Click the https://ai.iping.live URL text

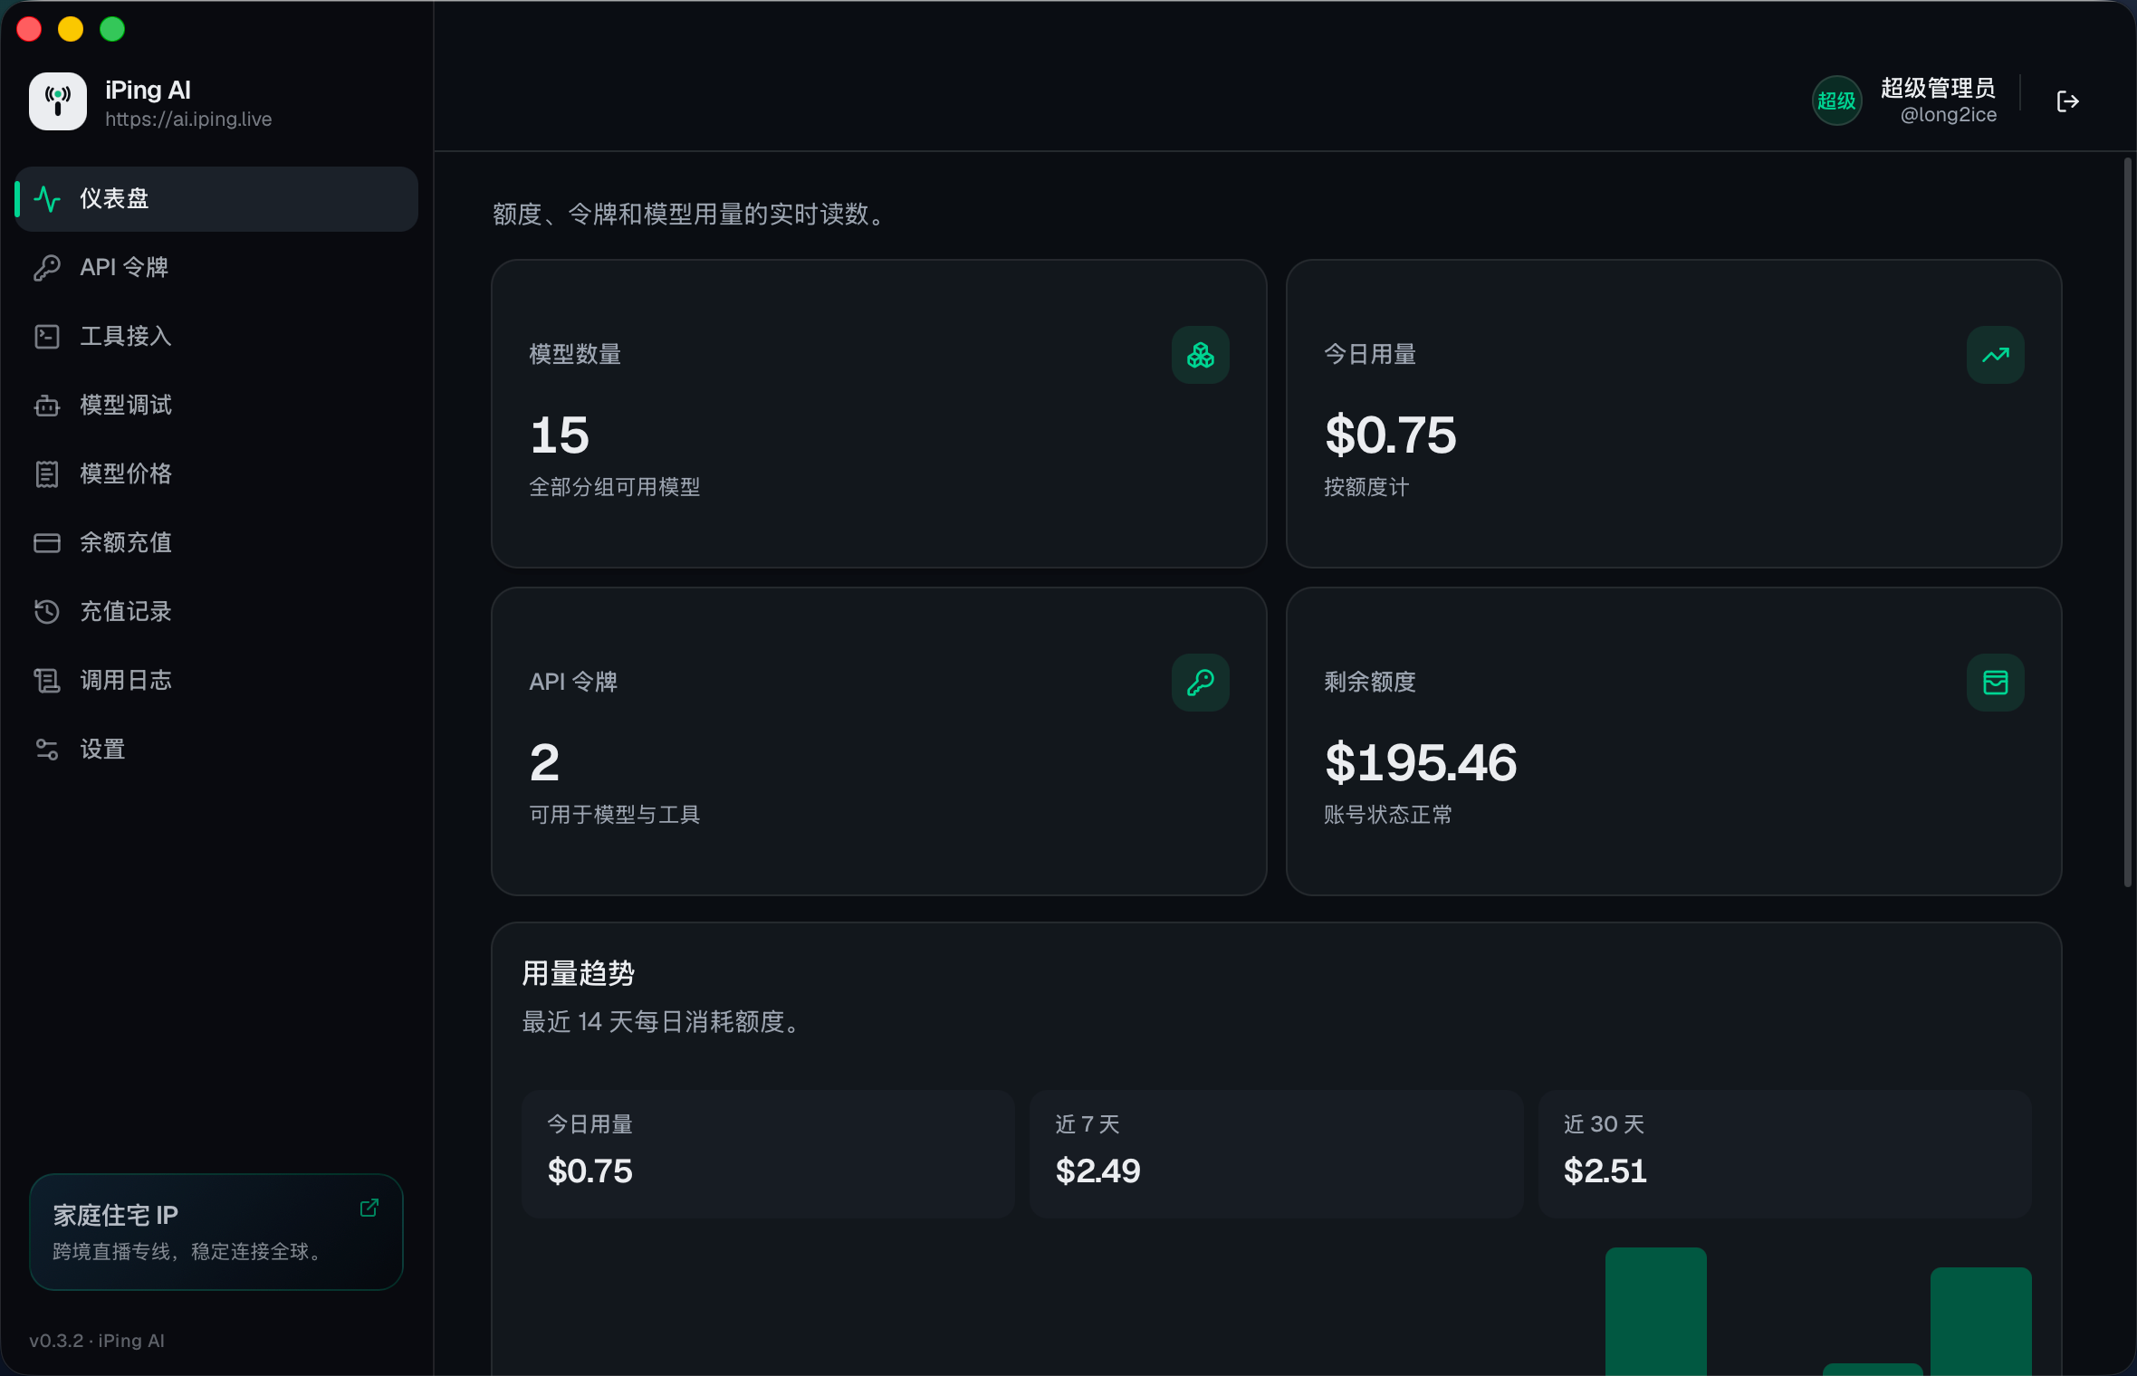click(x=188, y=119)
